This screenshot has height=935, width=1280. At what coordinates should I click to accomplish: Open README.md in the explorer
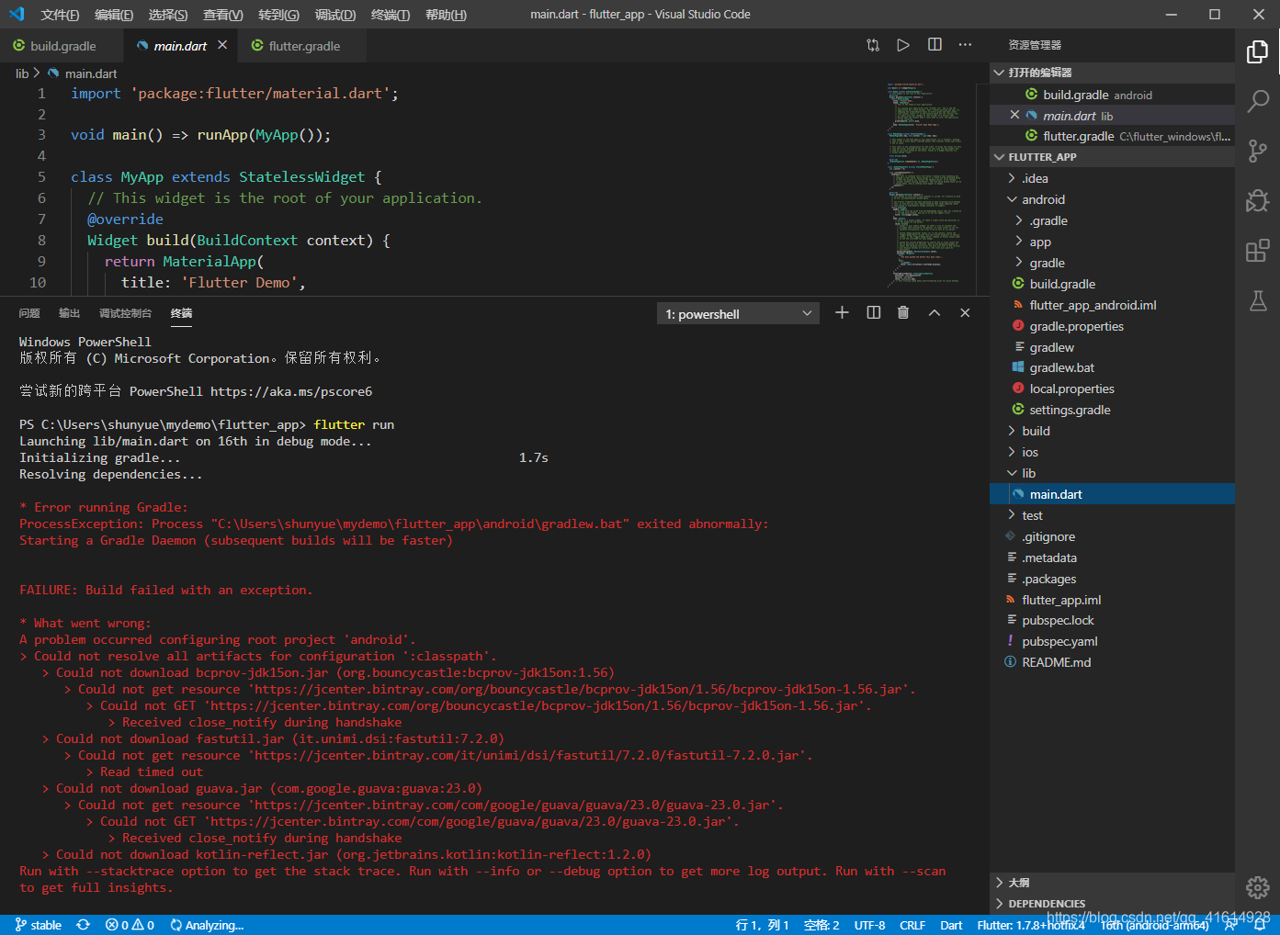pos(1112,662)
